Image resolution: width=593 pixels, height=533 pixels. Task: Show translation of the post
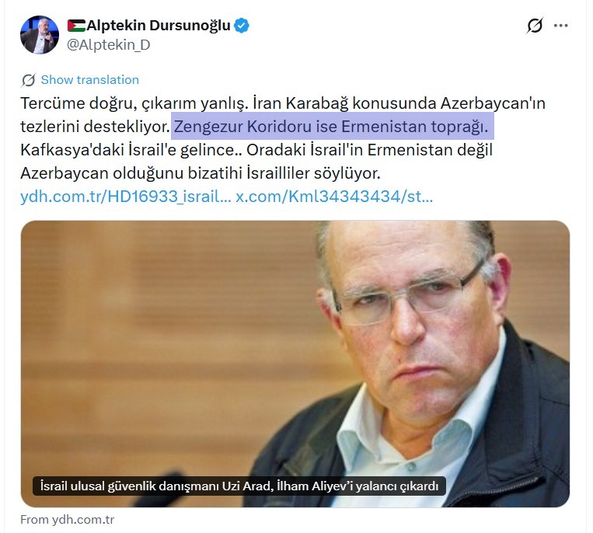pos(90,80)
